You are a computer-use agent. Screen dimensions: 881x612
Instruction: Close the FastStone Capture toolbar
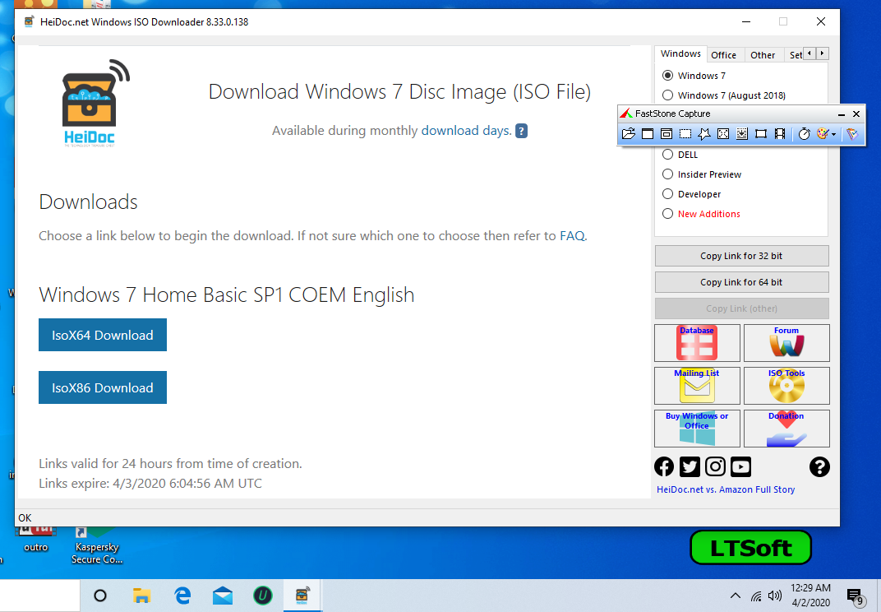pos(856,114)
